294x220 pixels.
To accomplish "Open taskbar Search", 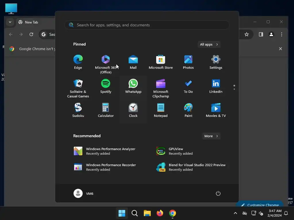I will [x=134, y=213].
